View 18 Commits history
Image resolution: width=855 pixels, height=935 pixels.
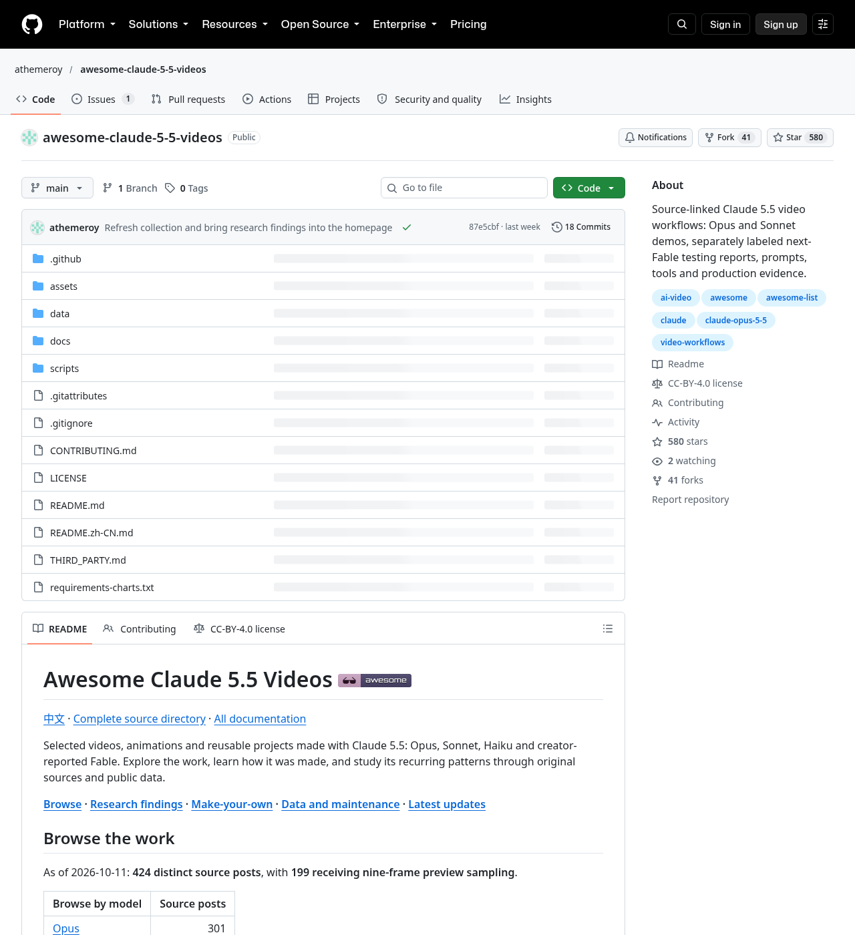tap(581, 227)
